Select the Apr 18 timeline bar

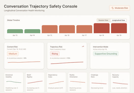[x=102, y=28]
